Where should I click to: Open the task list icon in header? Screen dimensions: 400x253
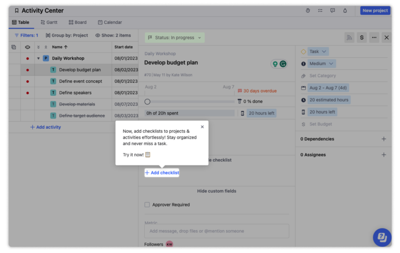coord(320,10)
